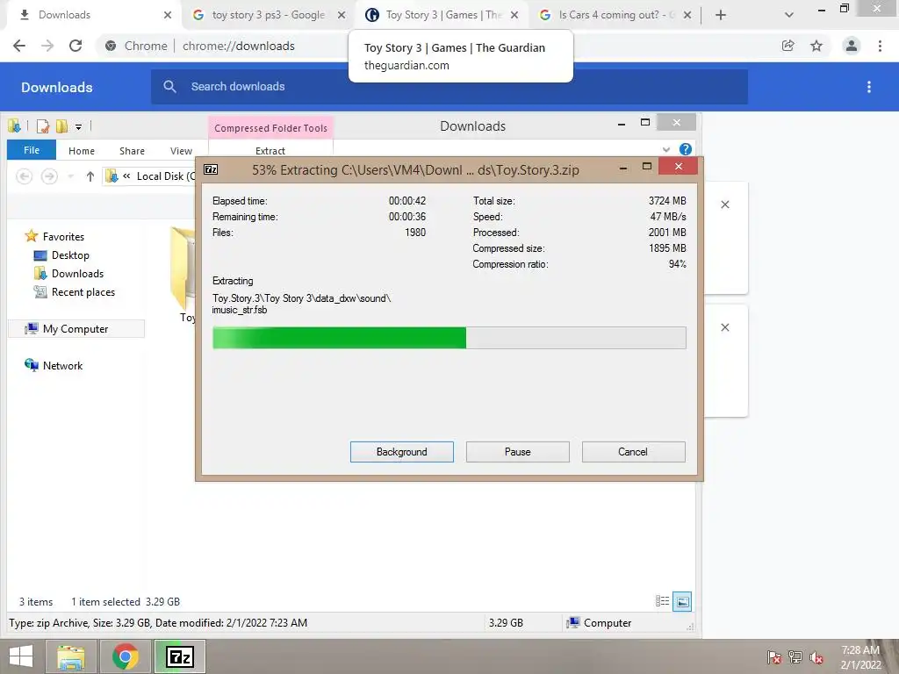Remove second download entry with X
This screenshot has height=674, width=899.
pos(724,327)
